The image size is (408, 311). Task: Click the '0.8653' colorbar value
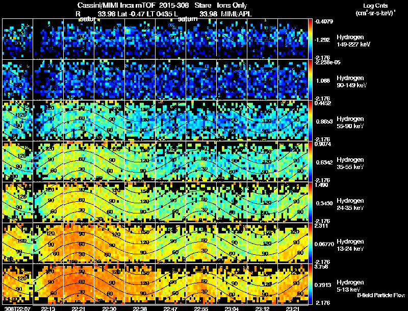324,122
